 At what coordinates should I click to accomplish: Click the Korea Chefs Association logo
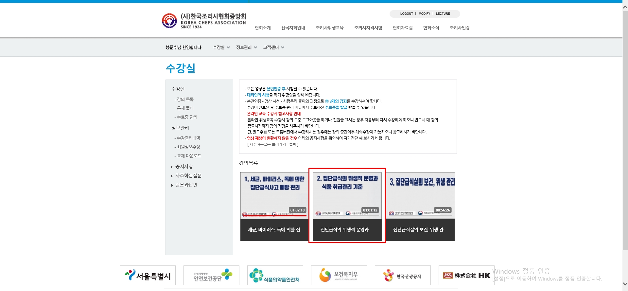(204, 21)
